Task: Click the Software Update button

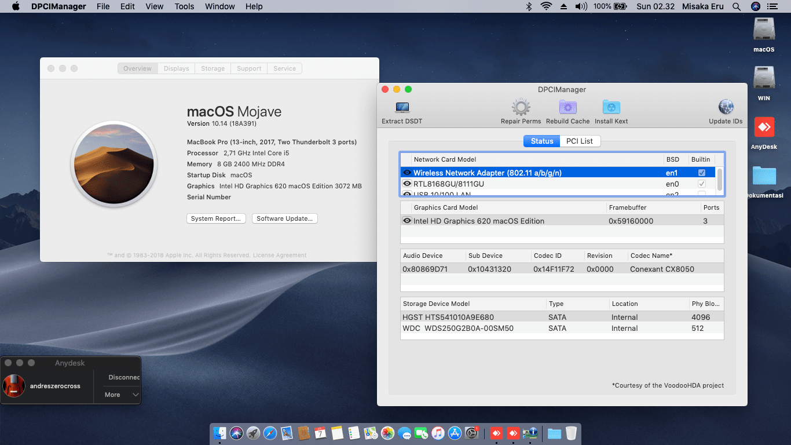Action: (x=284, y=218)
